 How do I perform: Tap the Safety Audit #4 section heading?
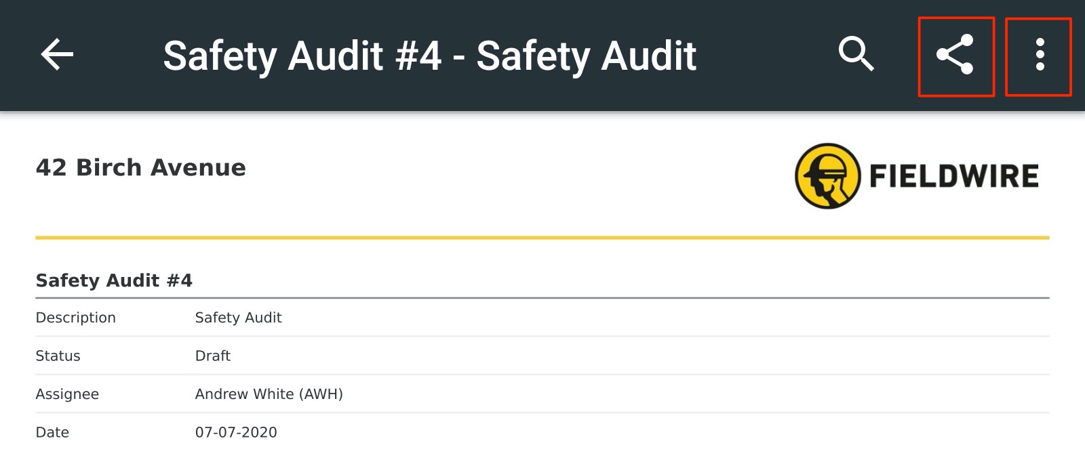click(x=114, y=280)
